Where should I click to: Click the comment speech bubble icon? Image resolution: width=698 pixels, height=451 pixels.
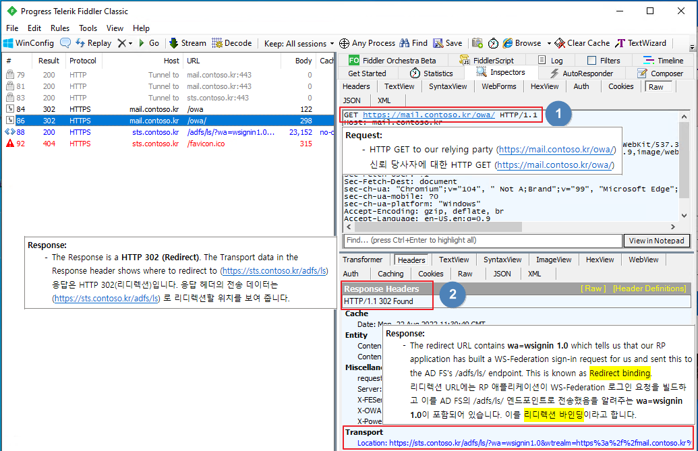click(65, 43)
